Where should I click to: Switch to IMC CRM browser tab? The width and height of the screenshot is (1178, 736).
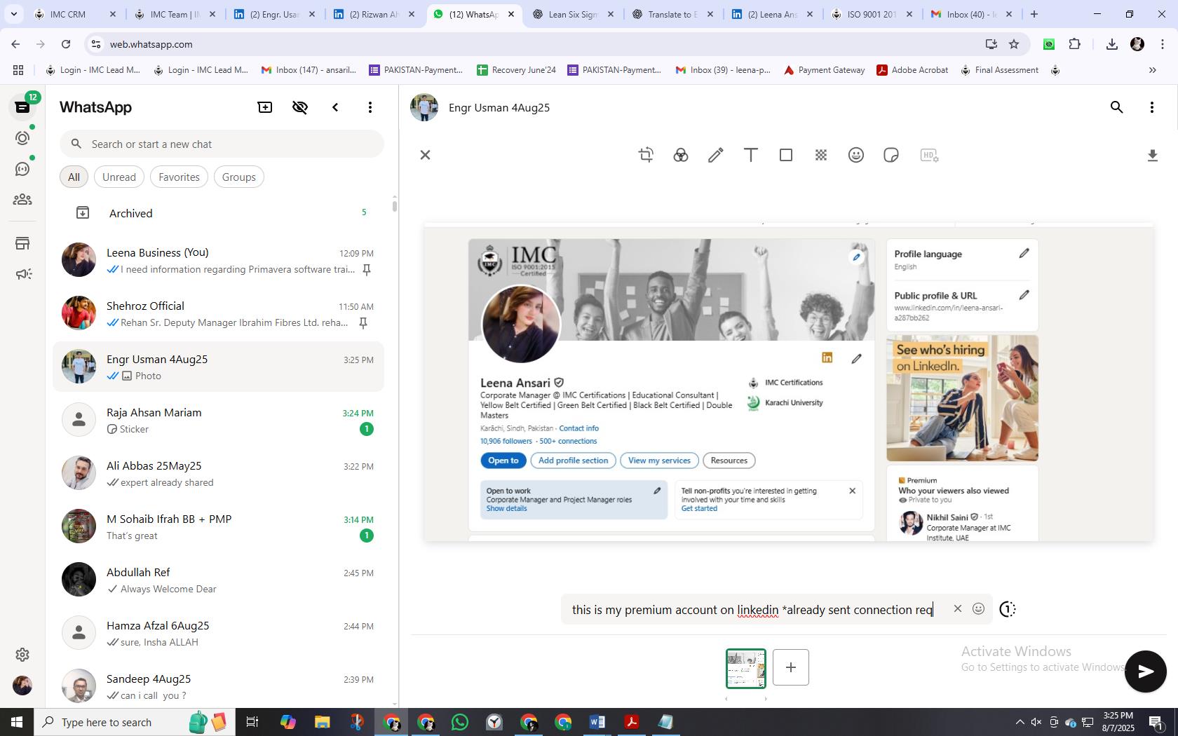[75, 14]
